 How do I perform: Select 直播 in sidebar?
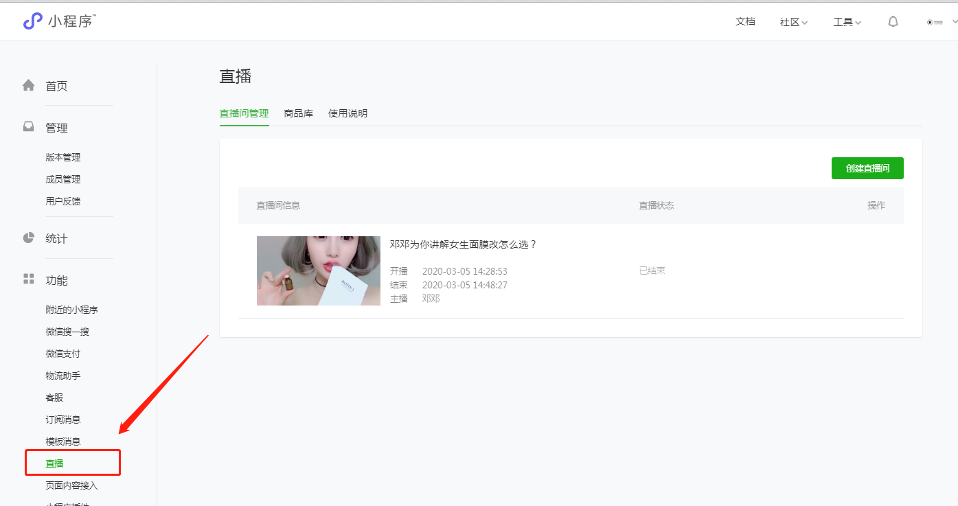point(54,463)
